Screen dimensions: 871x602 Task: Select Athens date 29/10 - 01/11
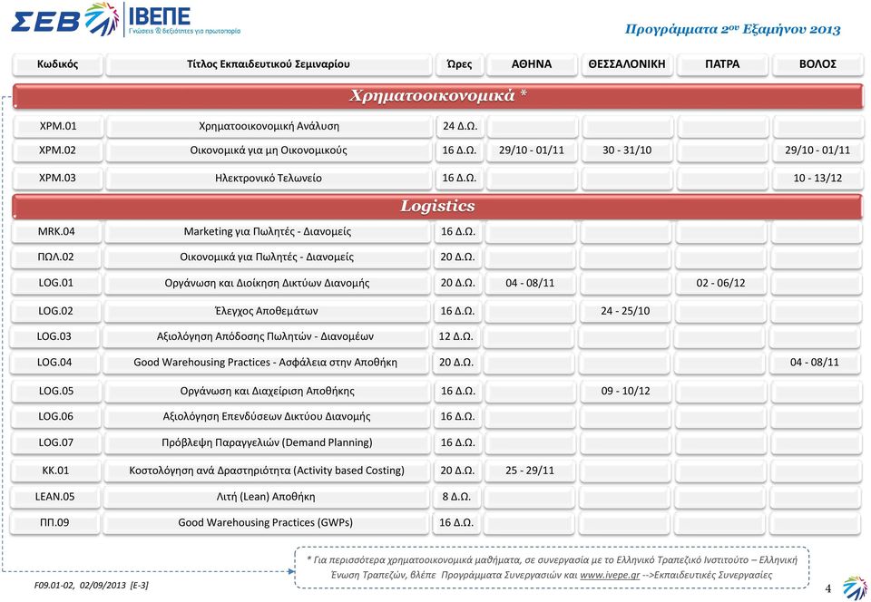pyautogui.click(x=532, y=150)
